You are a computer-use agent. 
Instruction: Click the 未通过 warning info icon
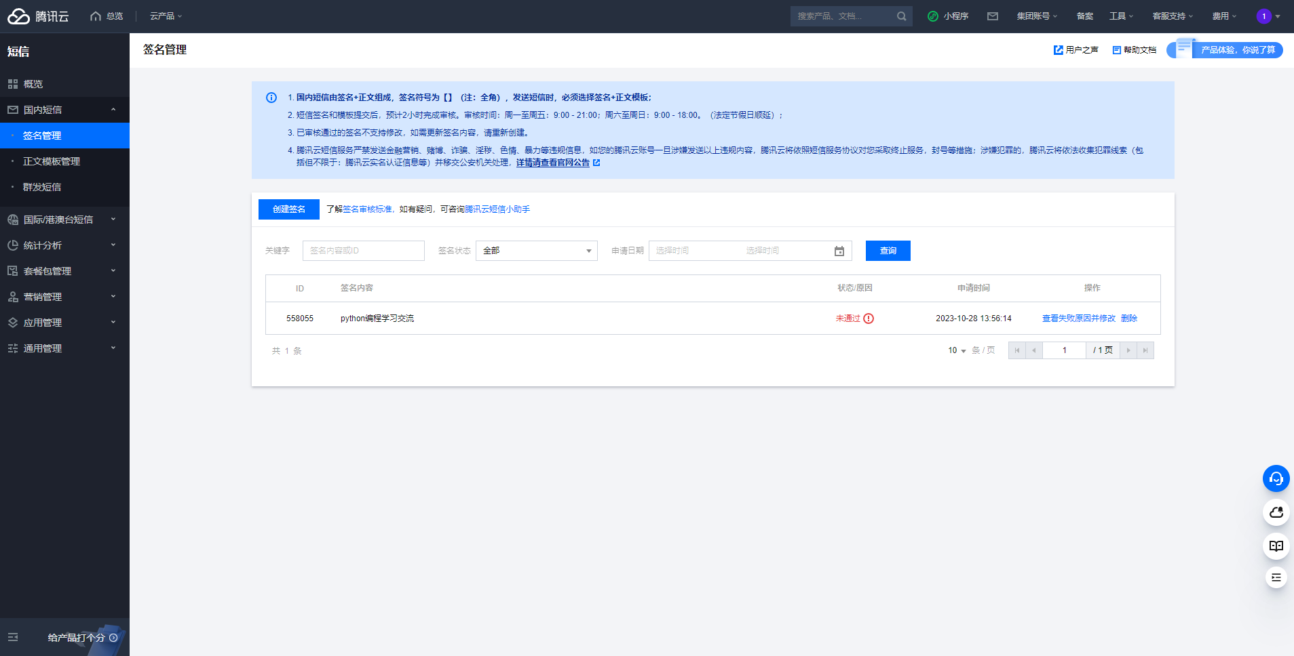pyautogui.click(x=869, y=319)
